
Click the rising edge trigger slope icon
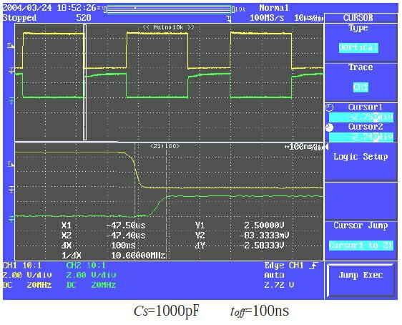pyautogui.click(x=313, y=266)
